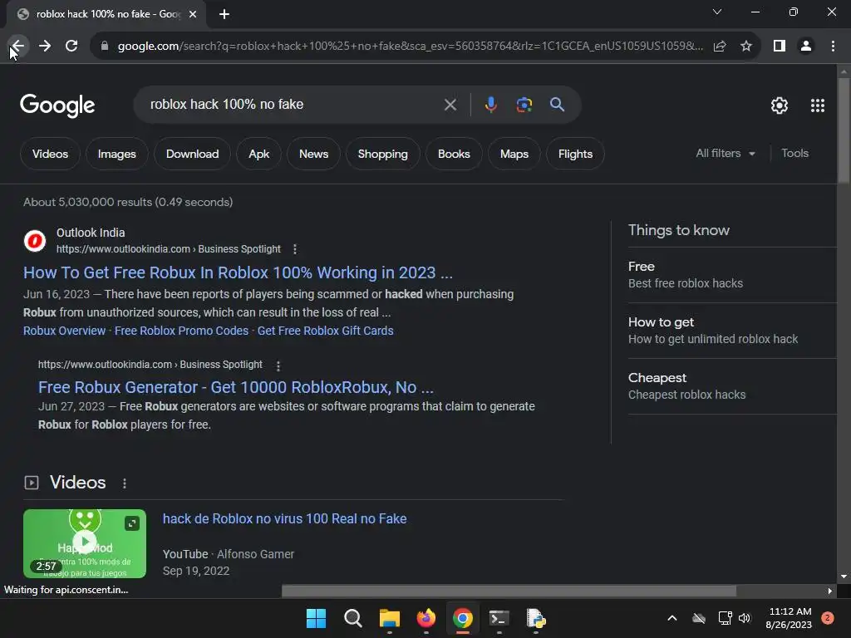Filter results by Images
Viewport: 851px width, 638px height.
coord(116,154)
